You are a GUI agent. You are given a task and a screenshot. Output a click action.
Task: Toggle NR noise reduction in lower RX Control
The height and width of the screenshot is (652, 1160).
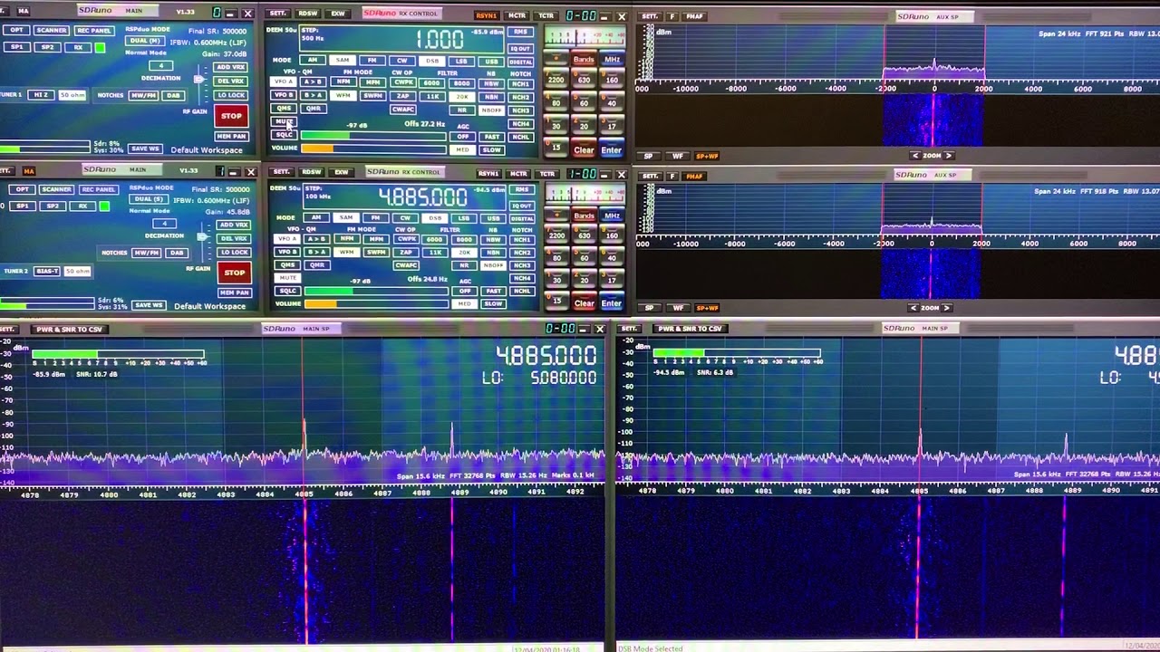pos(464,265)
